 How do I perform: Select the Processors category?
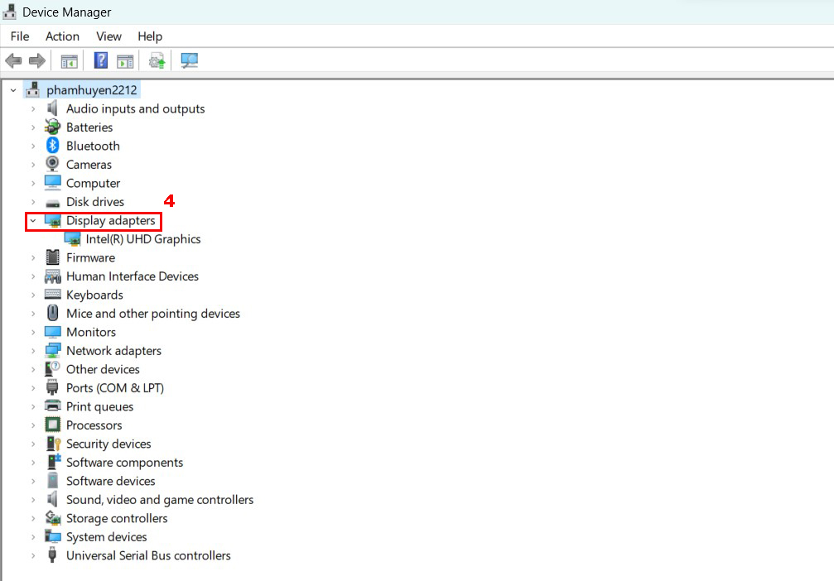[94, 425]
